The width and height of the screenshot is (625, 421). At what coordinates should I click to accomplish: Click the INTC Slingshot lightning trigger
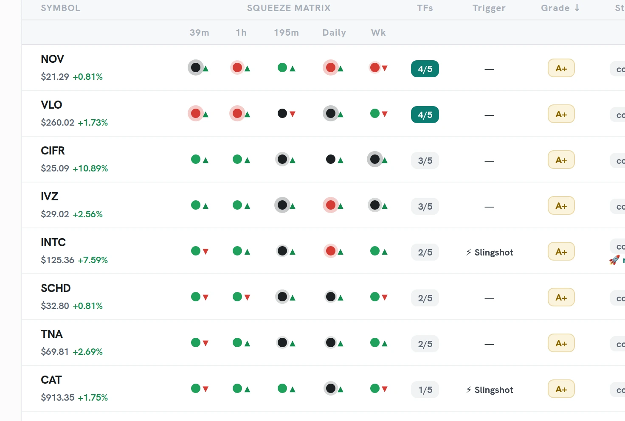490,253
